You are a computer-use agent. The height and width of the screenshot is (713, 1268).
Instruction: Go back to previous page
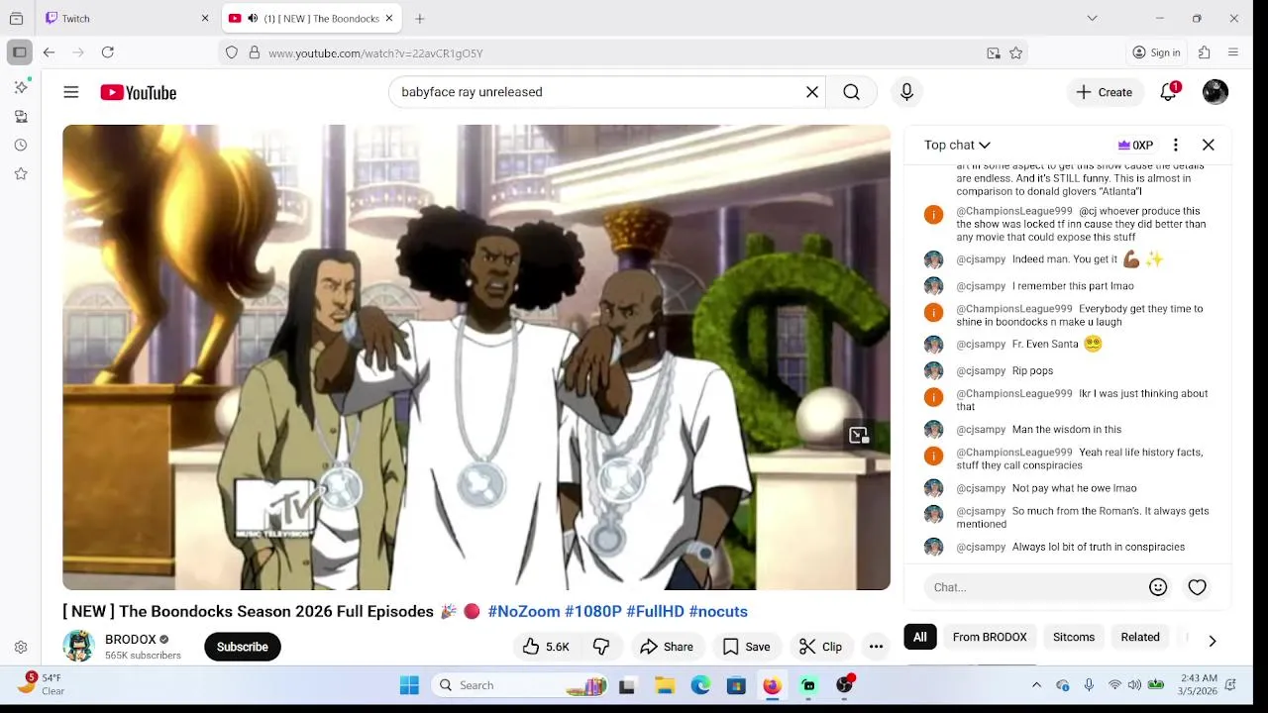click(49, 52)
